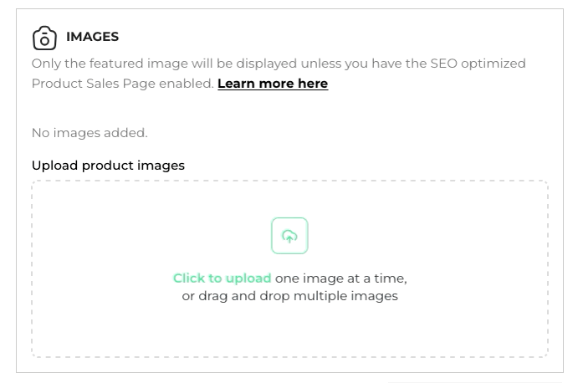
Task: Click the empty drop zone area above the cloud icon
Action: click(x=289, y=199)
